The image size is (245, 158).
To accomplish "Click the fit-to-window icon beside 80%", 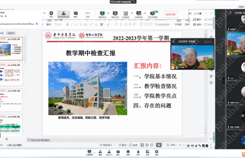I will (x=168, y=145).
